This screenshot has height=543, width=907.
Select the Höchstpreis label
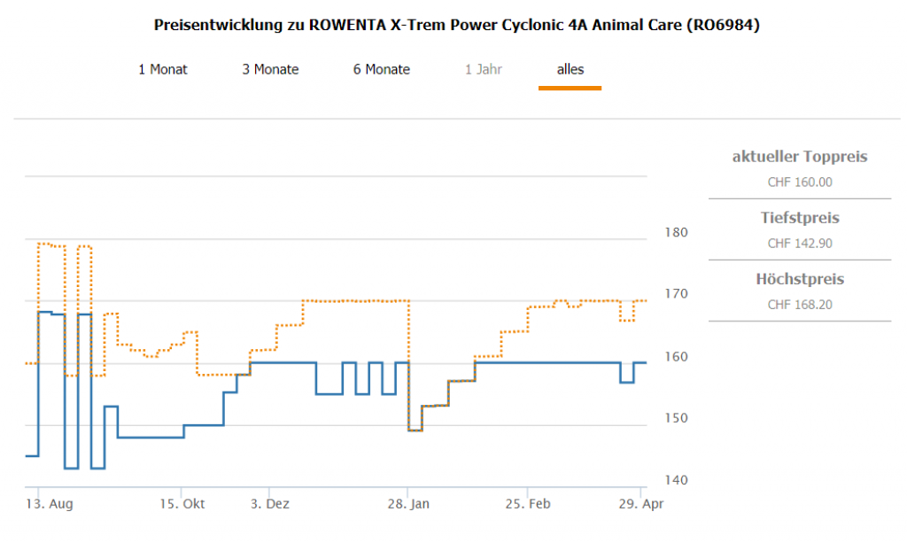(x=799, y=279)
